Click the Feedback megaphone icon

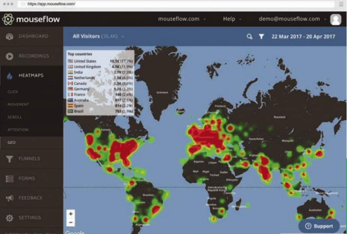click(x=10, y=198)
